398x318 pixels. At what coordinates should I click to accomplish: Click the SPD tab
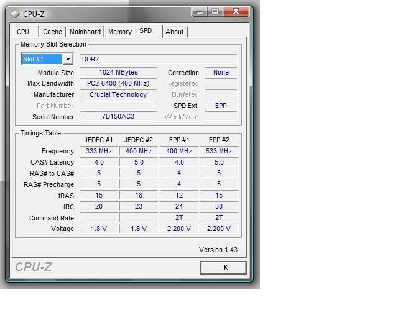(x=146, y=31)
